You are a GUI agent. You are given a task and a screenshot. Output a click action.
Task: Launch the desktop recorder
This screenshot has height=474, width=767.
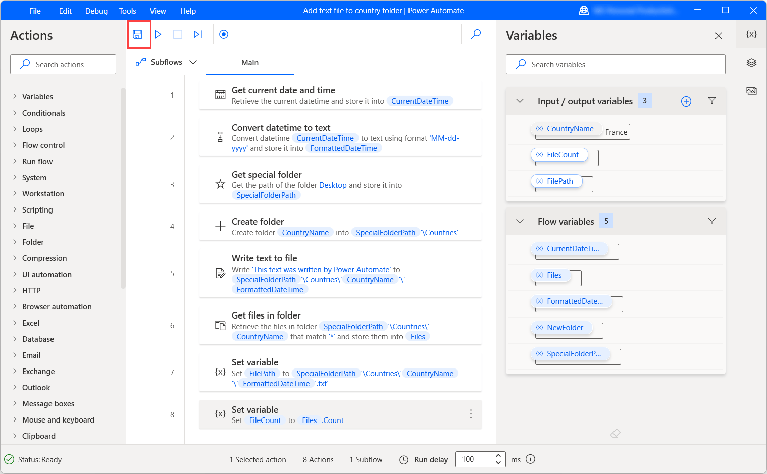click(223, 34)
